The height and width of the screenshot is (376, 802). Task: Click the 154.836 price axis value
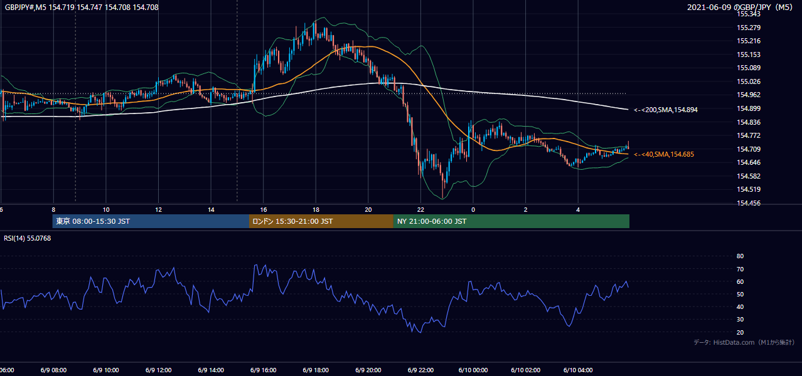point(749,122)
